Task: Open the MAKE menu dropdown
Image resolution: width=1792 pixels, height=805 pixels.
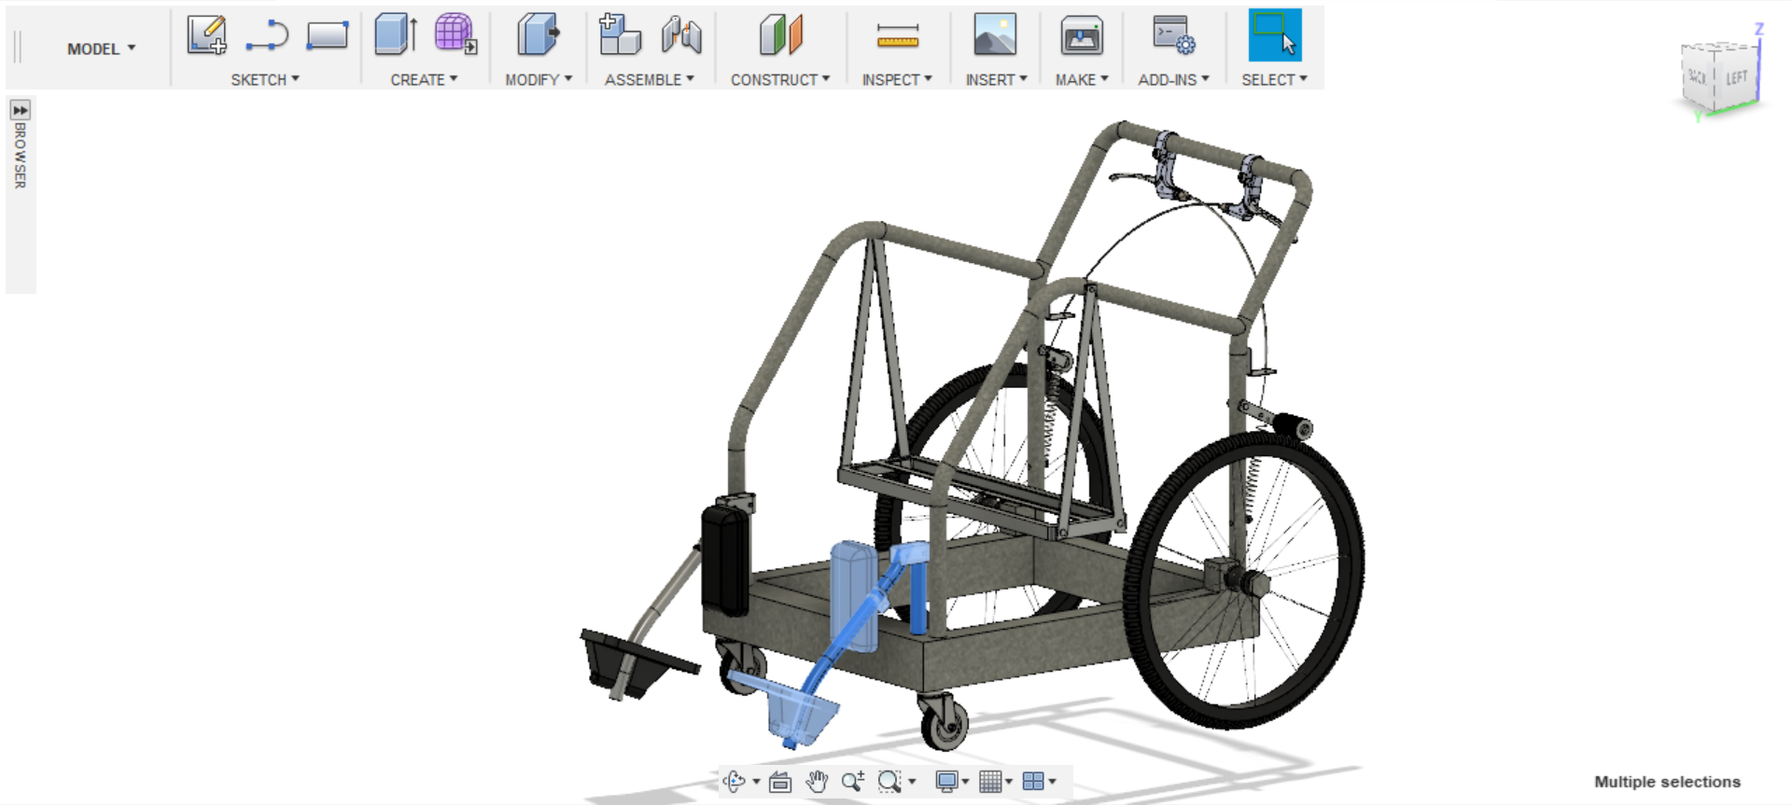Action: pos(1082,80)
